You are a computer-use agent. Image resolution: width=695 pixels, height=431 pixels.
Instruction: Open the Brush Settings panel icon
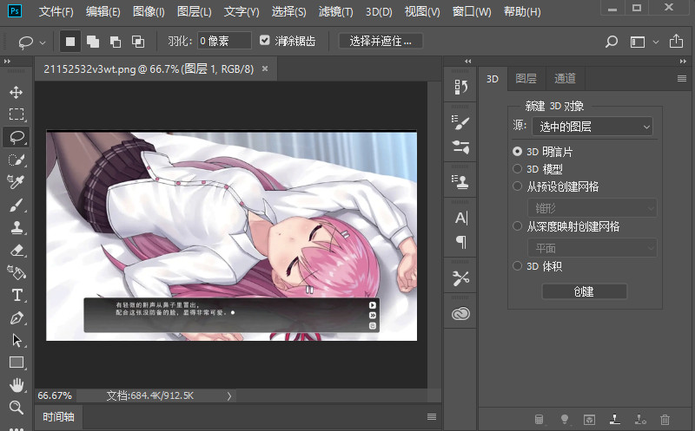tap(460, 122)
